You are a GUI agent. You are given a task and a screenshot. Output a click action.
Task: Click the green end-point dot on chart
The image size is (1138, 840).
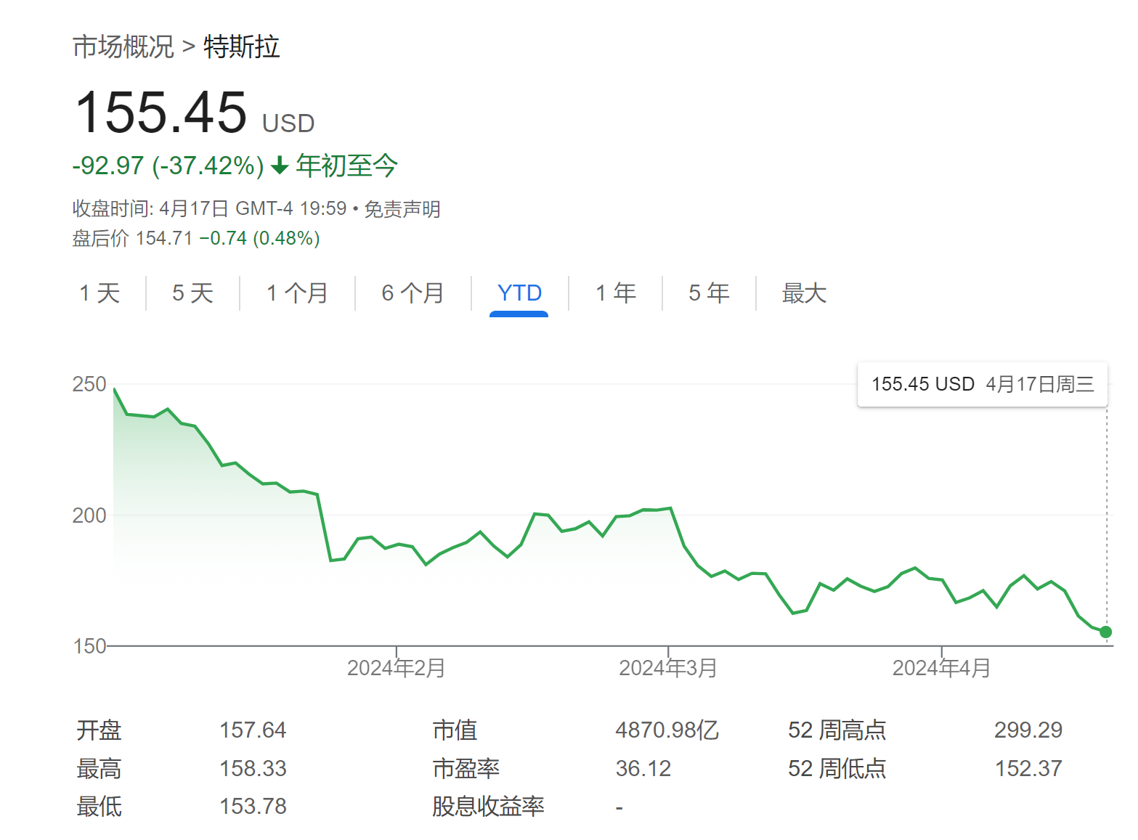point(1106,632)
